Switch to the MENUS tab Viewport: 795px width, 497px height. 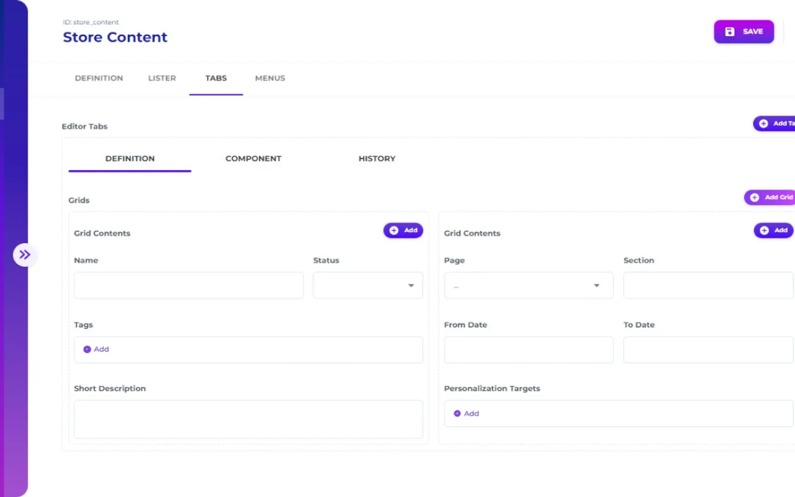[270, 78]
